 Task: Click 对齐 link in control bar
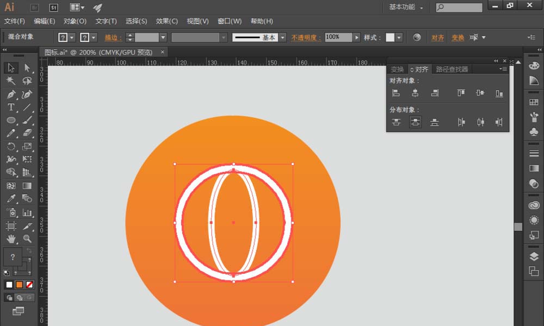(437, 37)
